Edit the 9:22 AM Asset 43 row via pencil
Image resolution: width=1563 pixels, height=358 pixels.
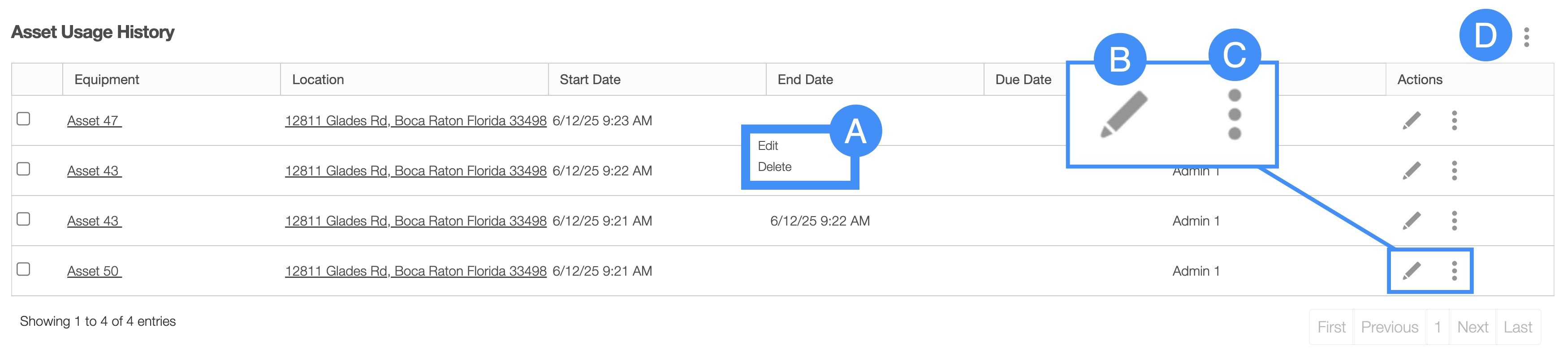[x=1411, y=171]
